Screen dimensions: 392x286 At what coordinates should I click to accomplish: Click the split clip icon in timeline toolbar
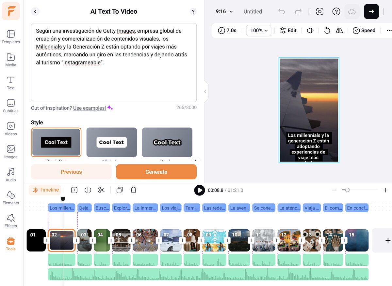click(x=88, y=190)
